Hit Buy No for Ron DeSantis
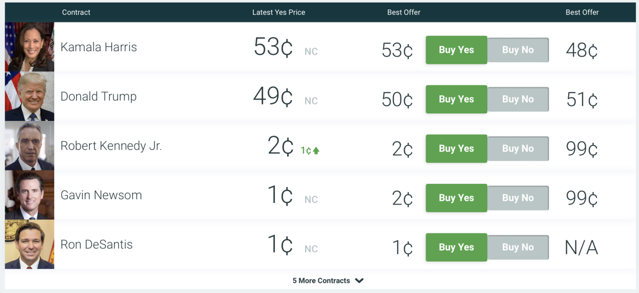Viewport: 639px width, 293px height. click(x=518, y=247)
